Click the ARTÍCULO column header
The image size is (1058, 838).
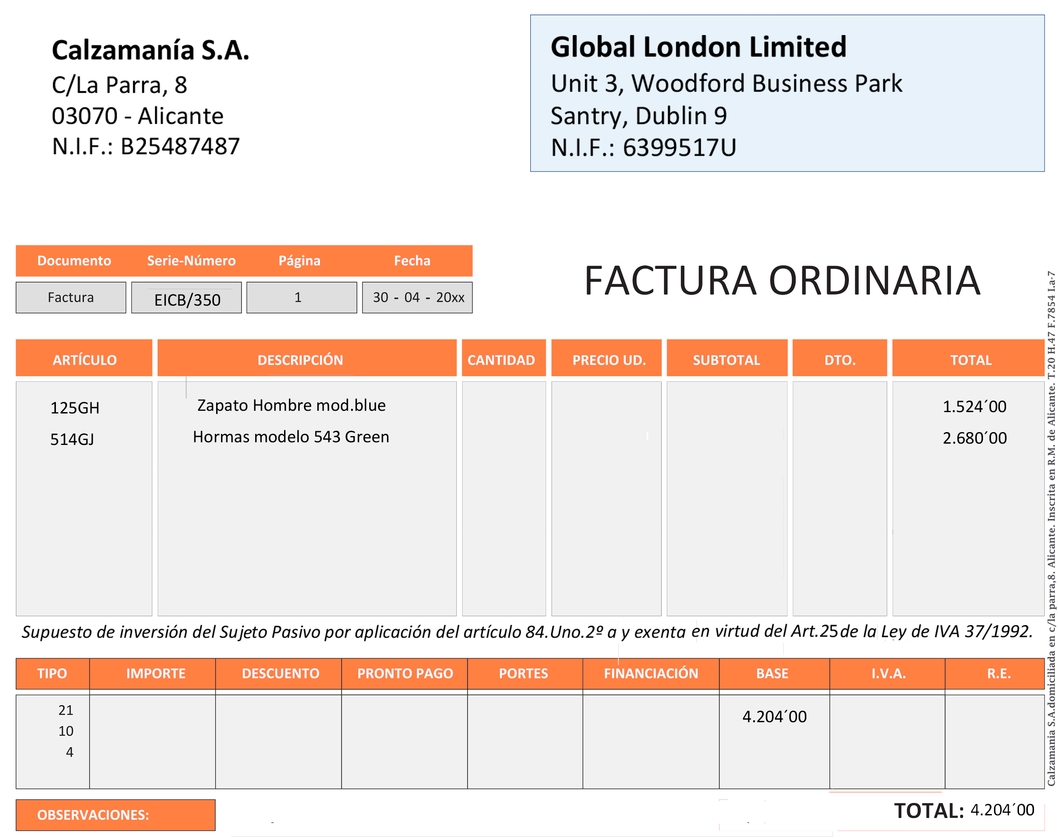click(84, 360)
